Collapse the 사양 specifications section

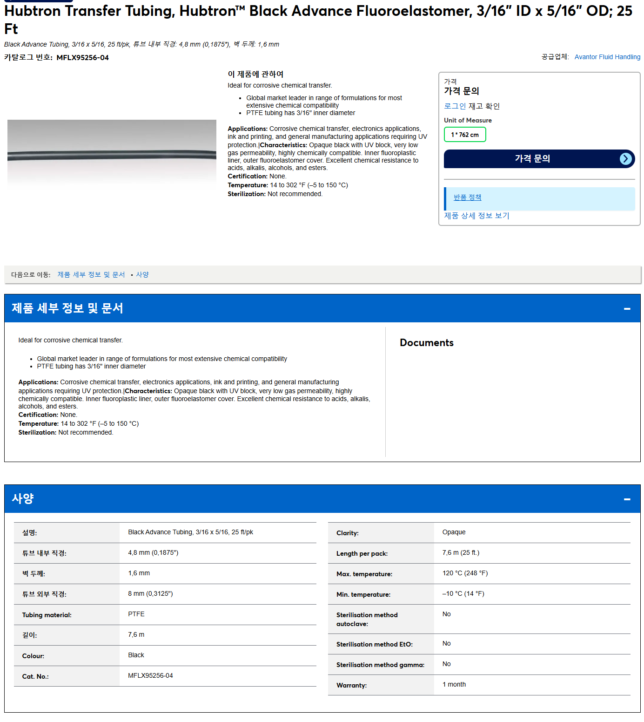tap(627, 499)
